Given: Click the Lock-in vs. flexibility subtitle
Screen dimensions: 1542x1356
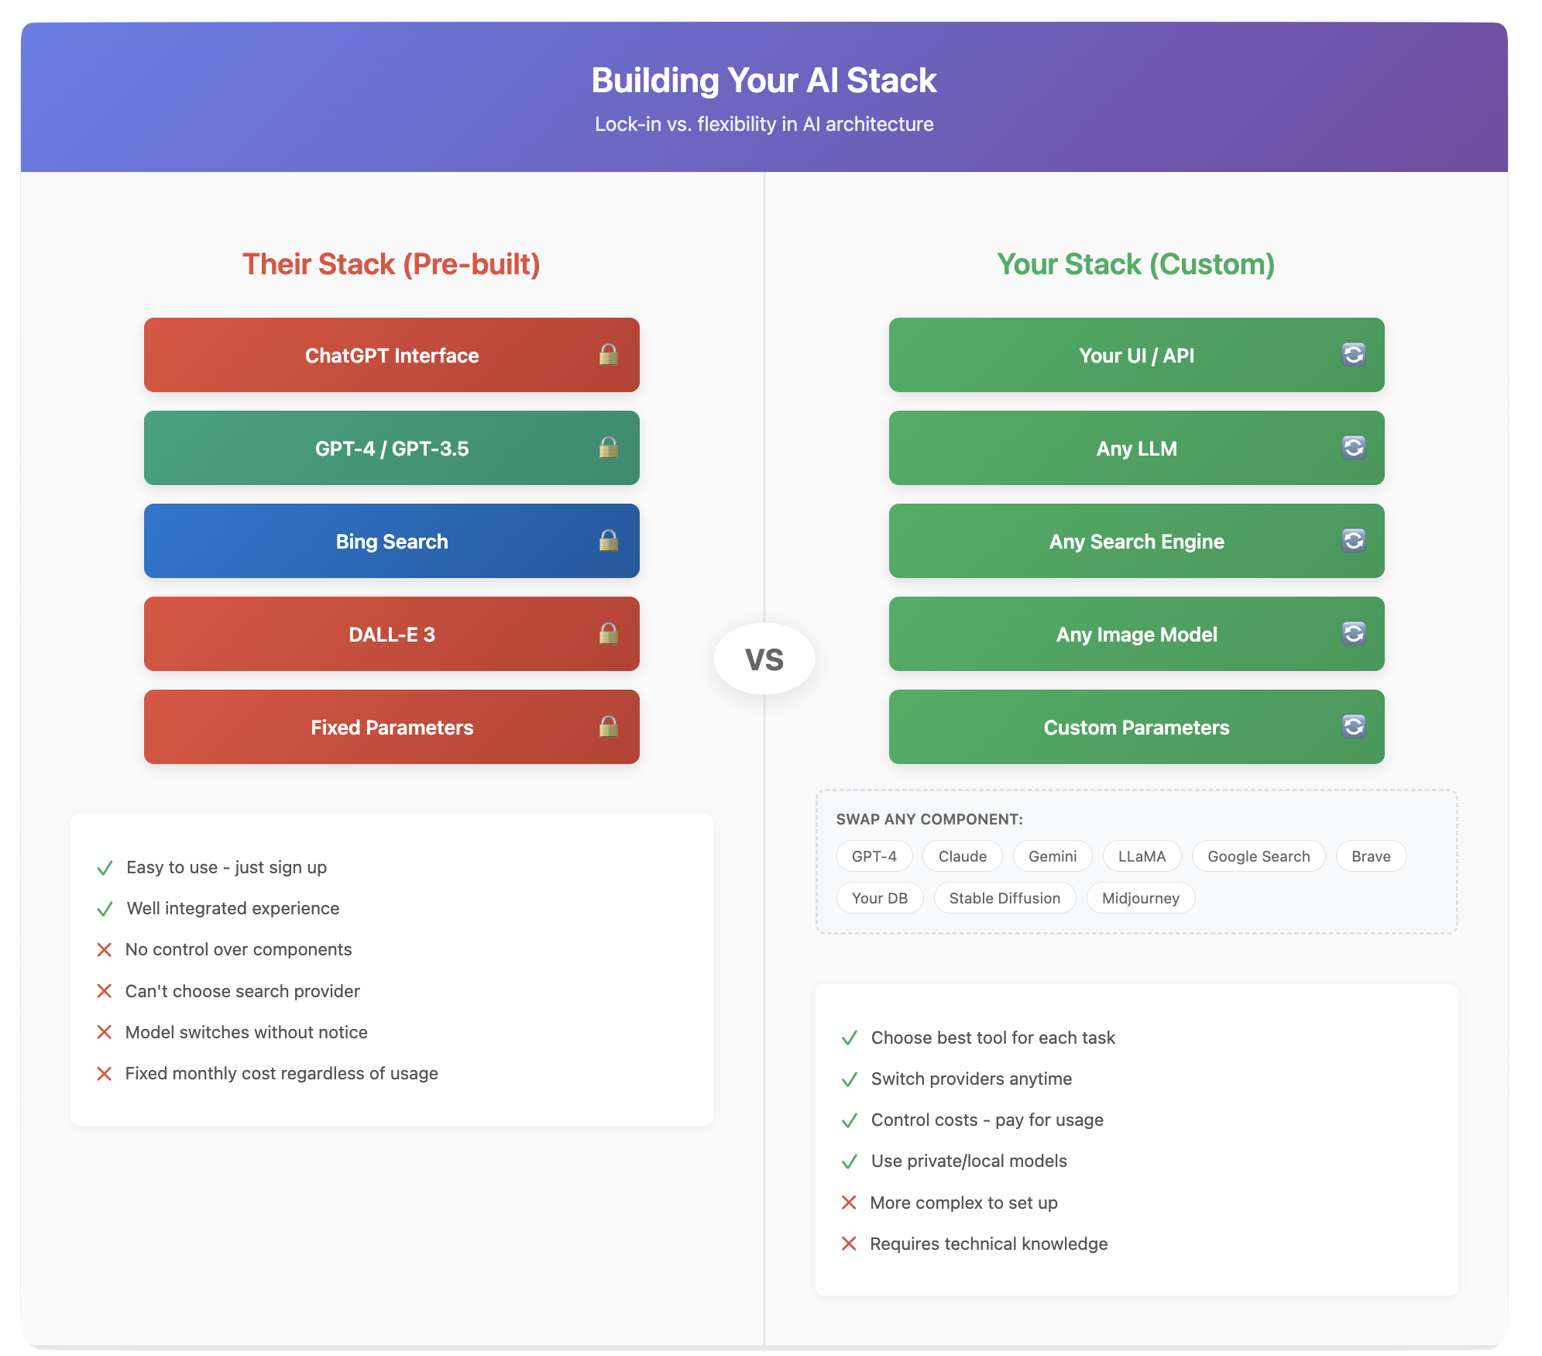Looking at the screenshot, I should tap(764, 124).
